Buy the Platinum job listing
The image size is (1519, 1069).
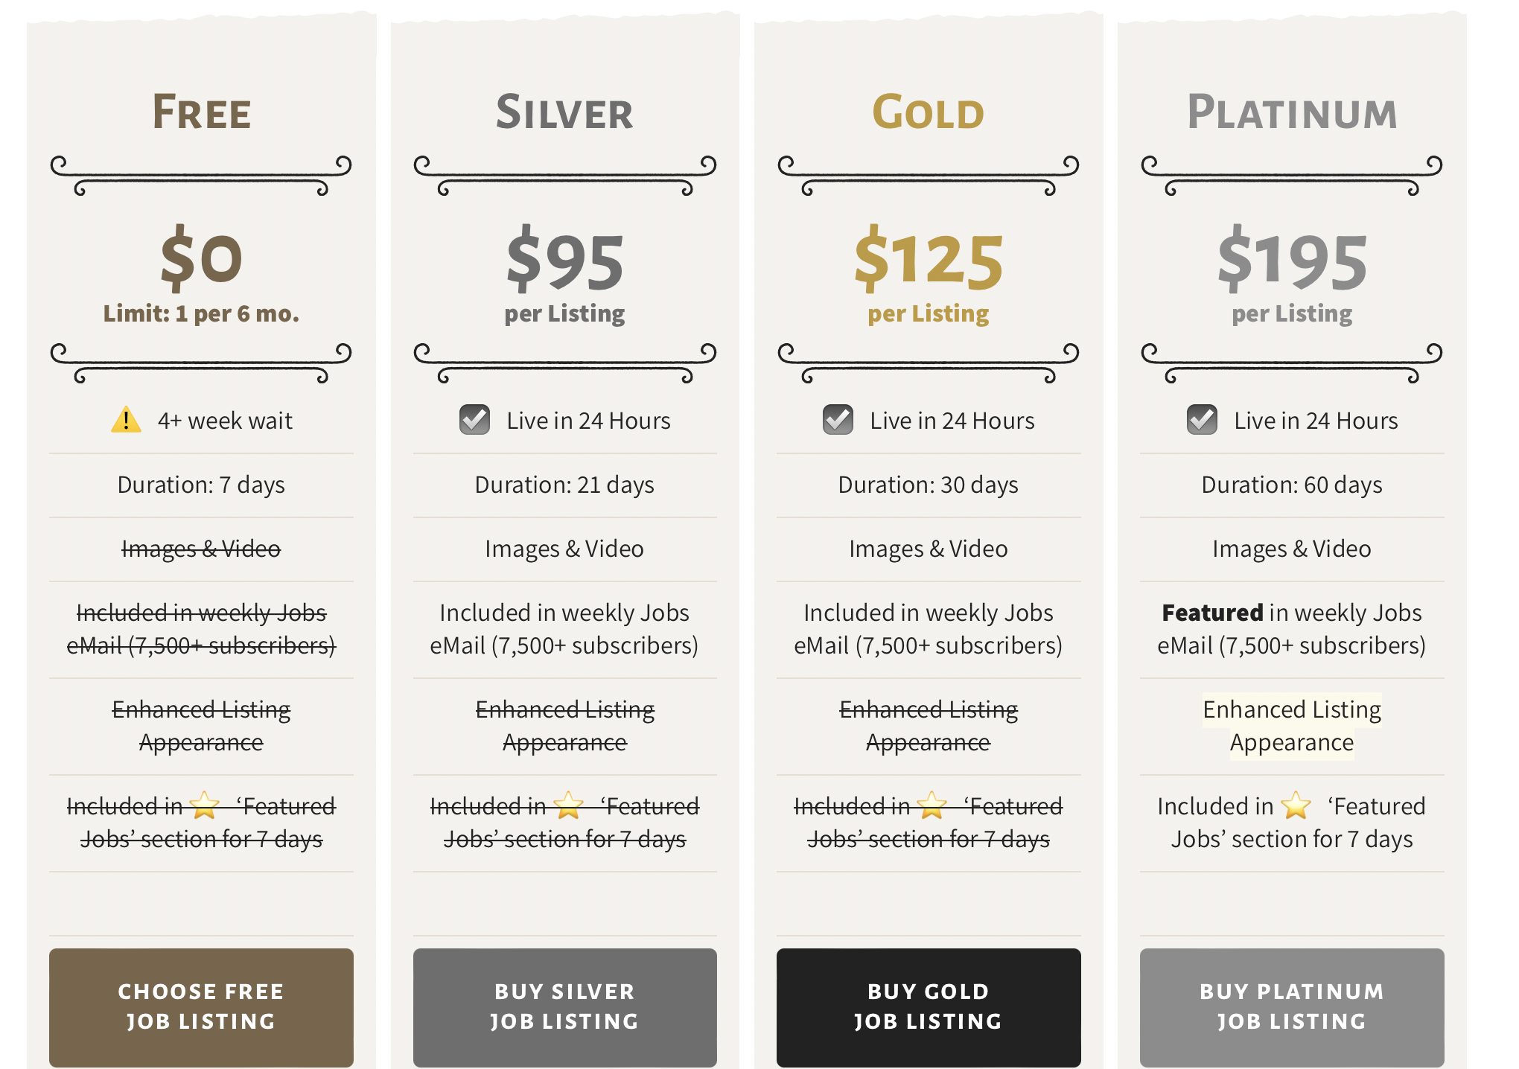point(1292,1007)
